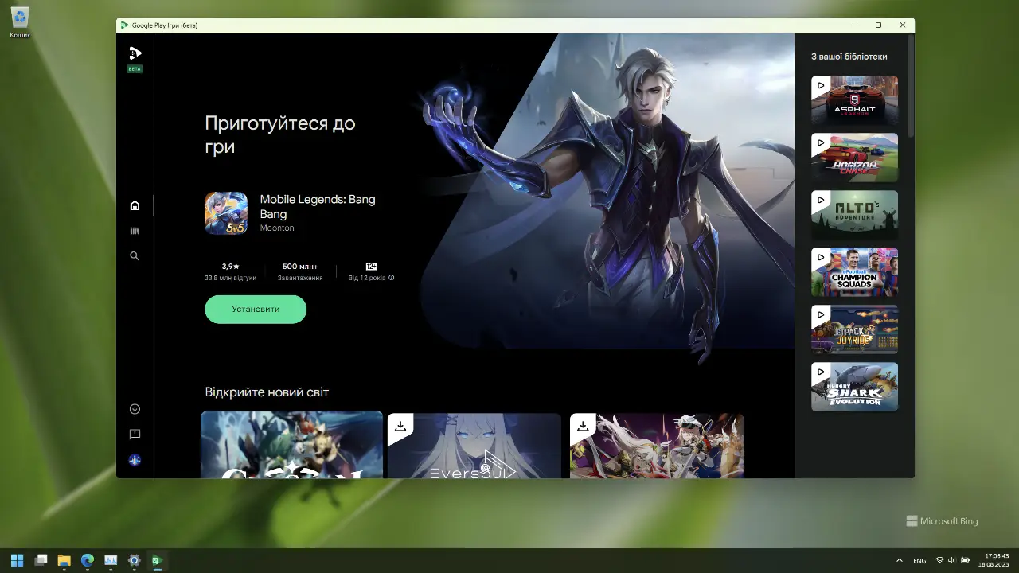
Task: Click the Mobile Legends app icon
Action: [226, 213]
